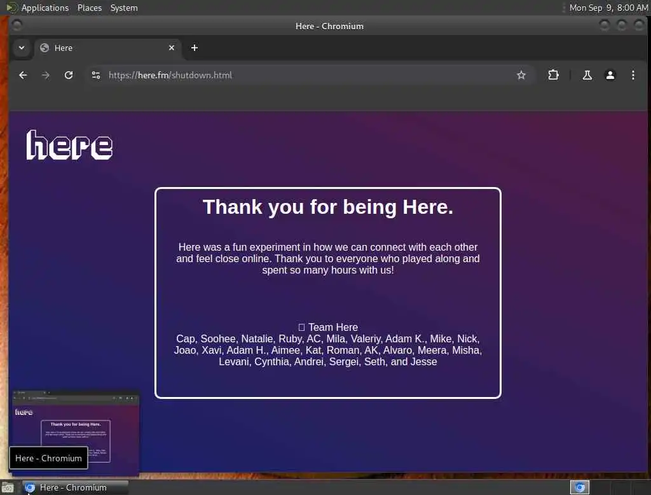This screenshot has height=495, width=651.
Task: Click the "Team Here" text
Action: coord(332,327)
